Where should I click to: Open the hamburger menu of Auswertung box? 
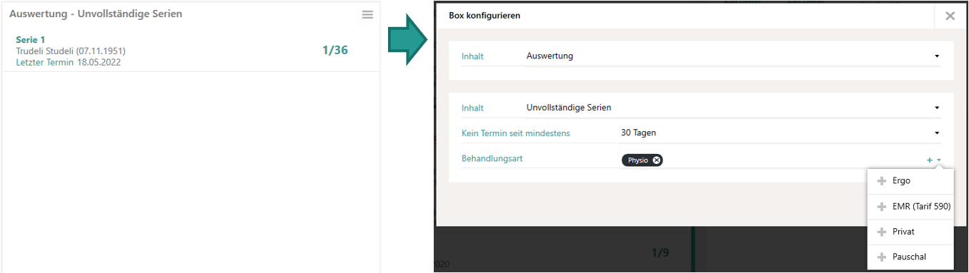(367, 14)
